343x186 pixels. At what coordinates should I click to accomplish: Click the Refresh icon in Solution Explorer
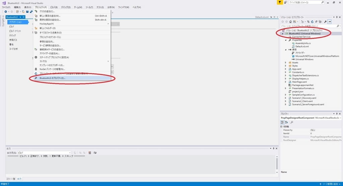[312, 22]
